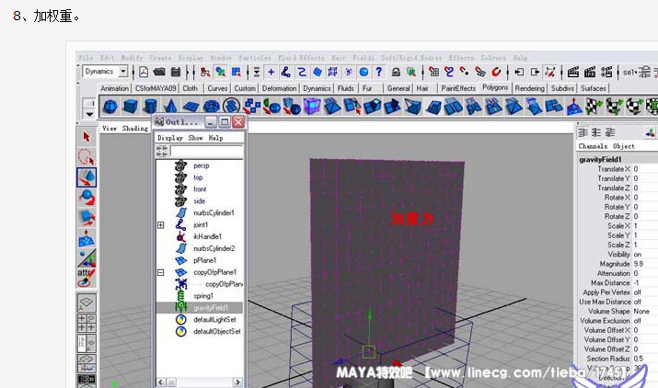Viewport: 658px width, 388px height.
Task: Select the Rotate tool
Action: pyautogui.click(x=87, y=197)
